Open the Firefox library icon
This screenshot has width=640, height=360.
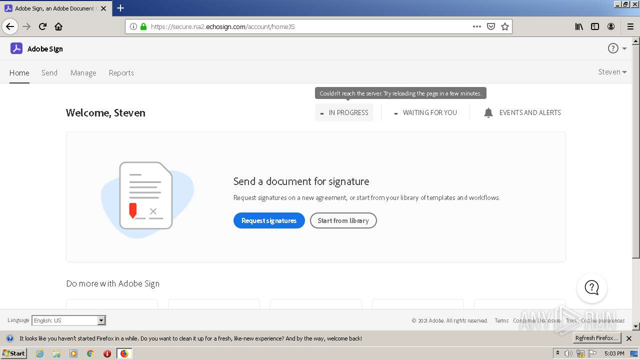pos(579,26)
